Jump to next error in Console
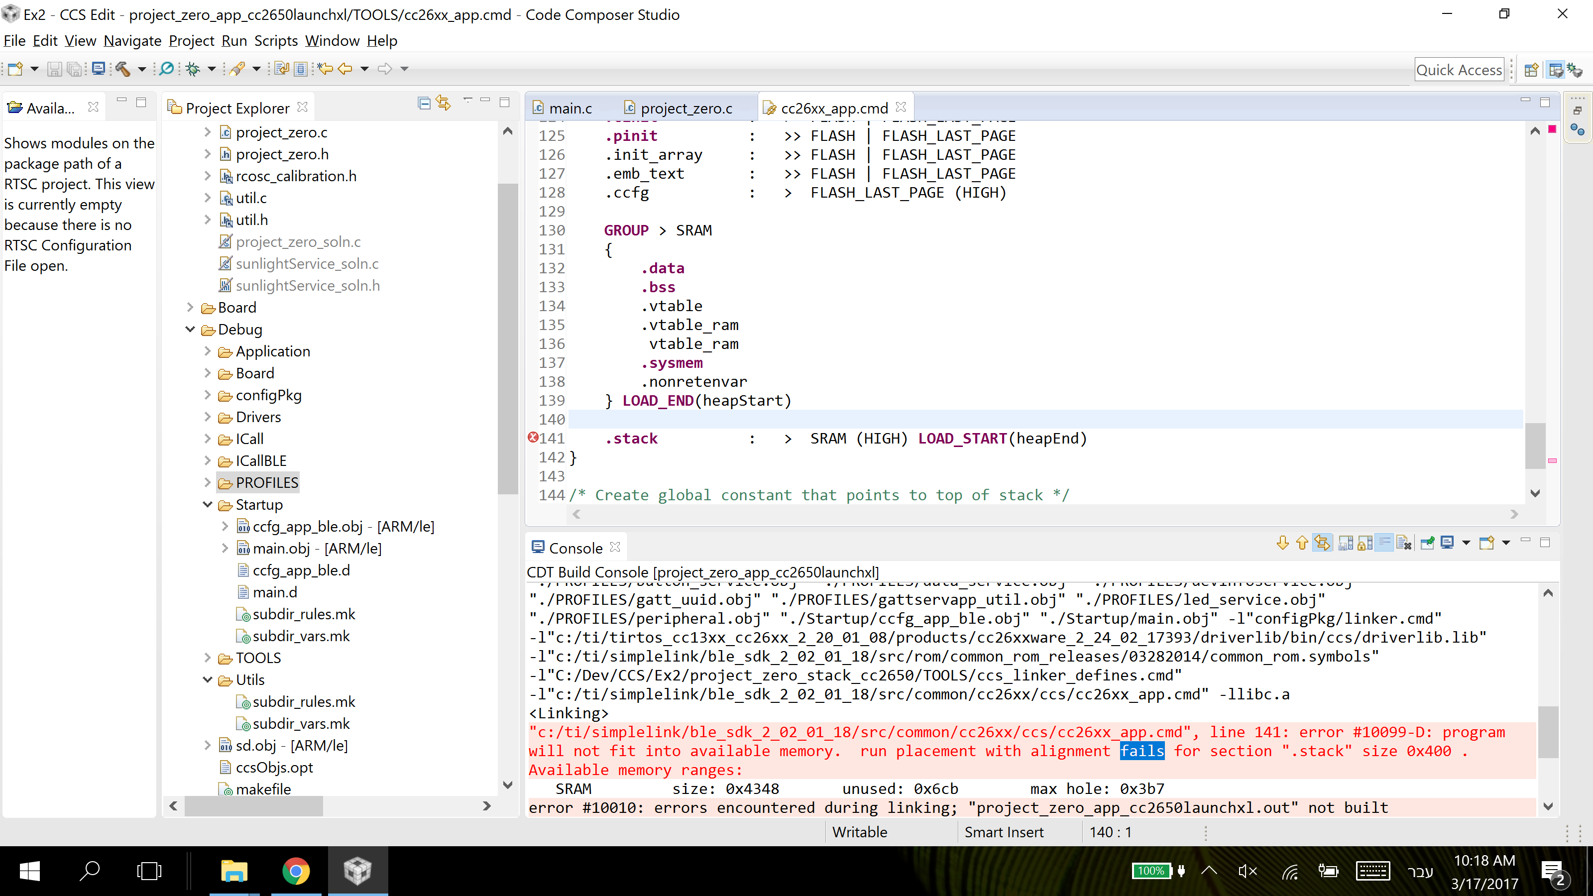 coord(1282,543)
